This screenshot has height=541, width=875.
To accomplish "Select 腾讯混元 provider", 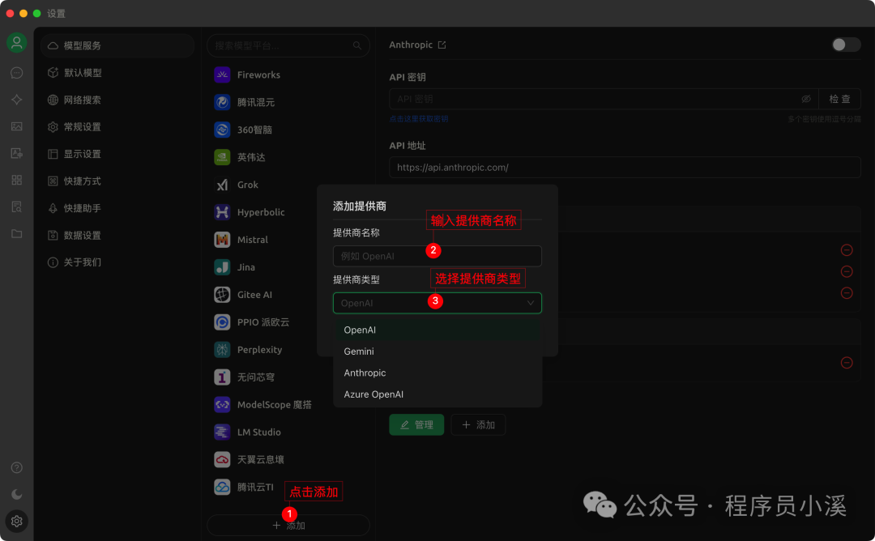I will tap(288, 102).
